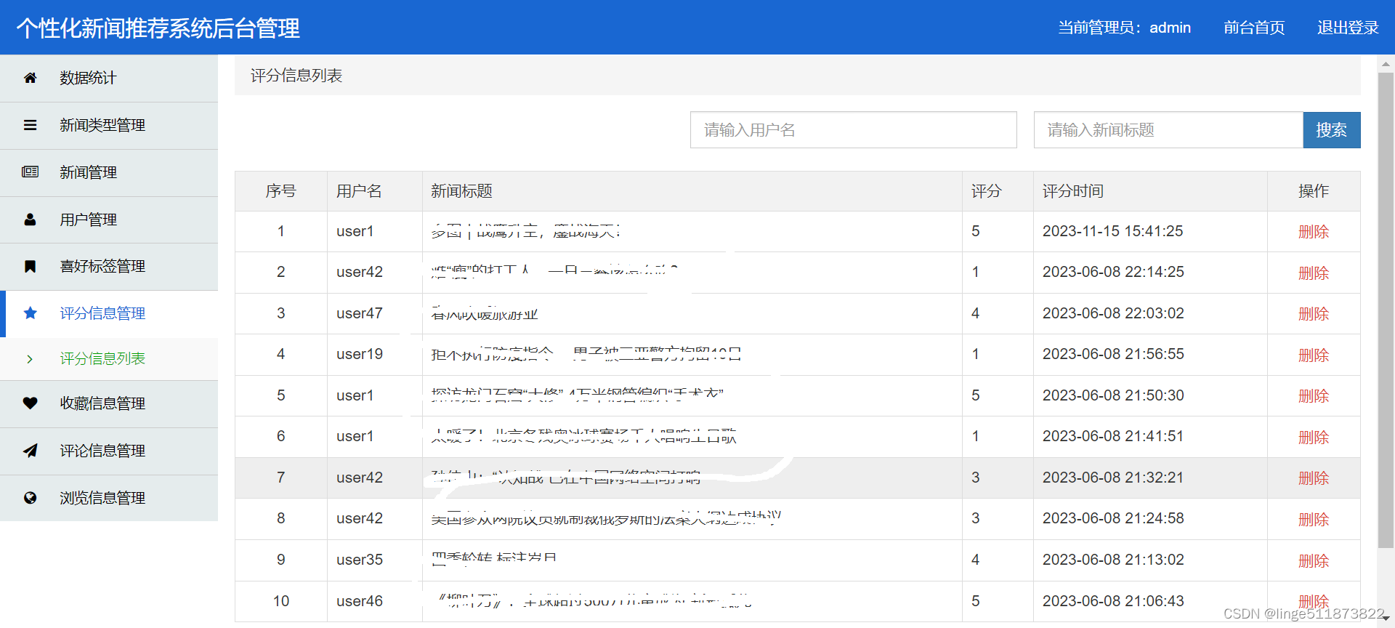Delete the user35 rating row
This screenshot has height=628, width=1395.
click(x=1313, y=561)
